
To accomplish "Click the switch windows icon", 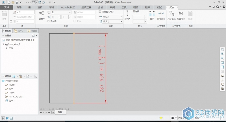I will (x=44, y=2).
